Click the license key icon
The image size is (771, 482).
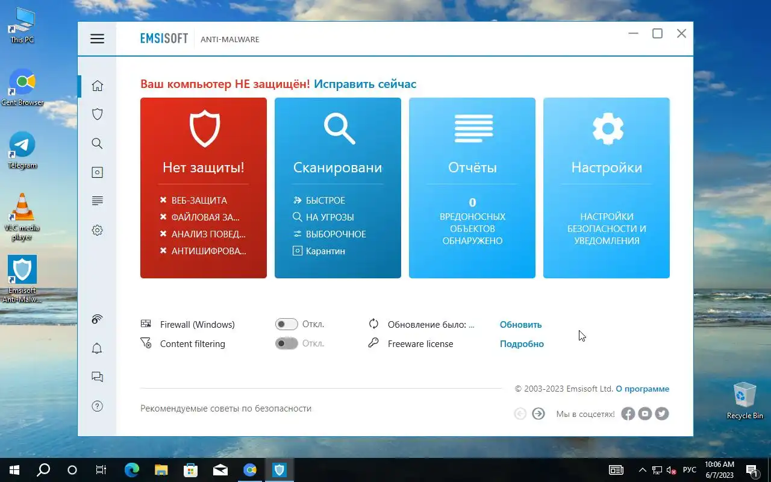[373, 343]
